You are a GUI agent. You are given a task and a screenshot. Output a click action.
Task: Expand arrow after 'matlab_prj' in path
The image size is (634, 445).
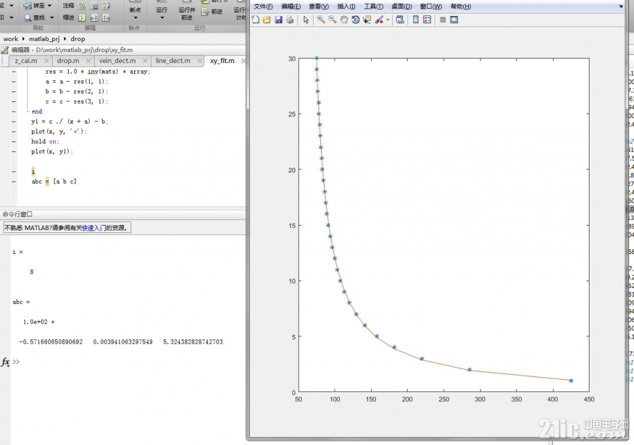click(65, 39)
